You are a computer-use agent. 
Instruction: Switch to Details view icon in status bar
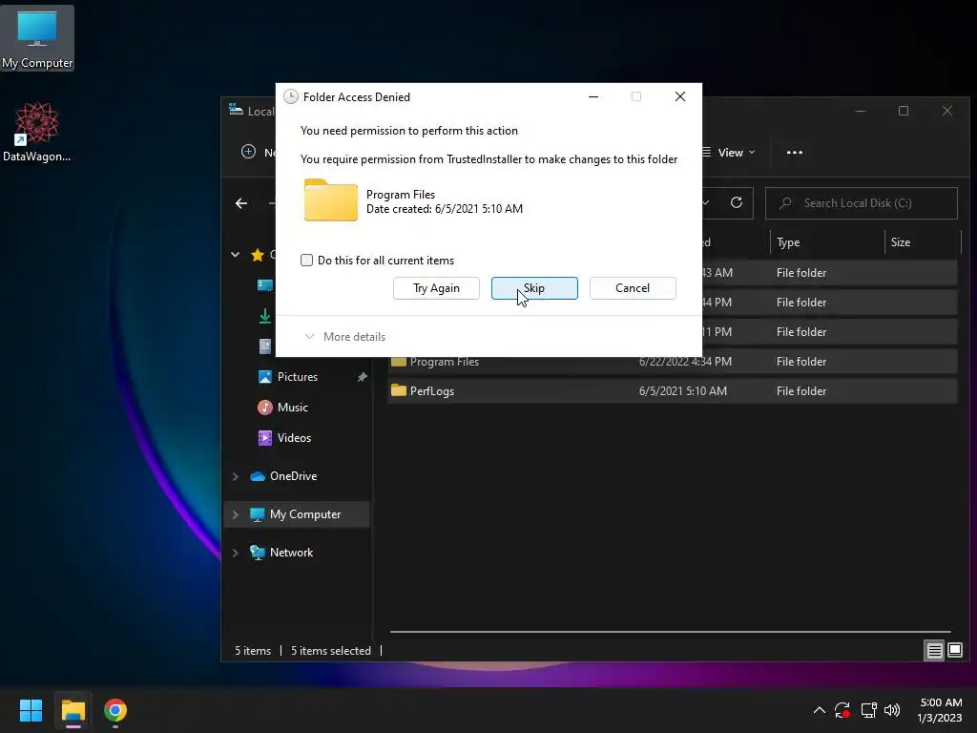(x=935, y=651)
